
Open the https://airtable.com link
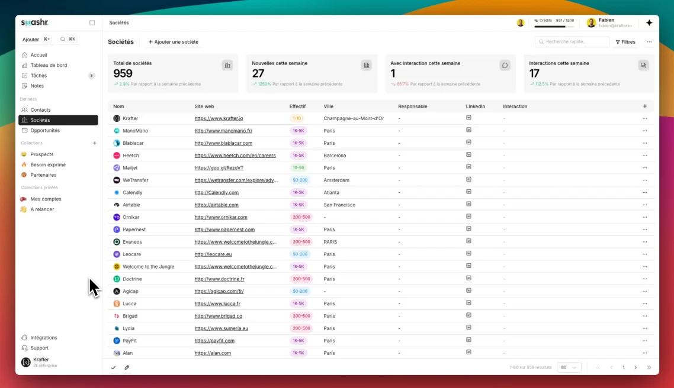pyautogui.click(x=216, y=205)
